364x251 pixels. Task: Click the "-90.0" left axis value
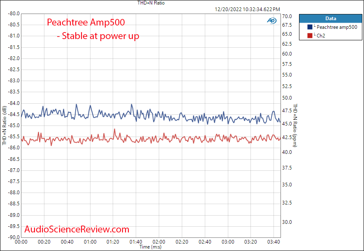(x=14, y=237)
